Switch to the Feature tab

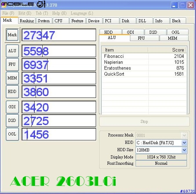click(78, 21)
